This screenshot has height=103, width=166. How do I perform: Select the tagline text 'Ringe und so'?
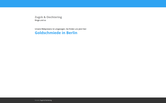pos(40,20)
